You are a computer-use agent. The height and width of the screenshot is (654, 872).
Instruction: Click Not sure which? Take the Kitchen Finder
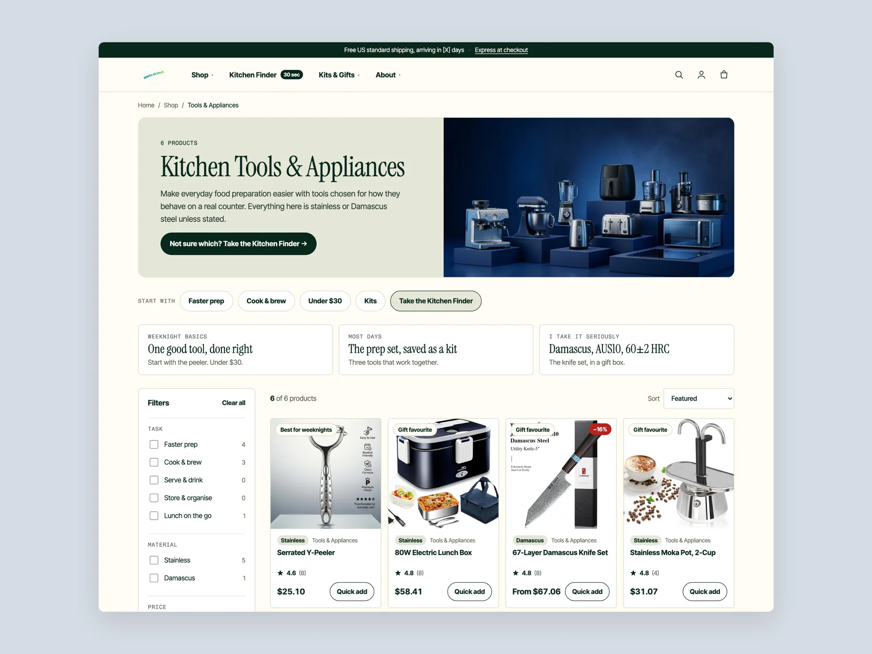click(x=238, y=244)
